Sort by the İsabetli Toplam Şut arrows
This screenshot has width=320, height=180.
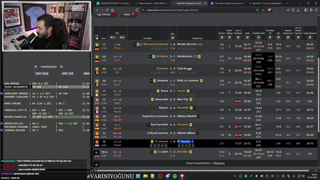[288, 37]
